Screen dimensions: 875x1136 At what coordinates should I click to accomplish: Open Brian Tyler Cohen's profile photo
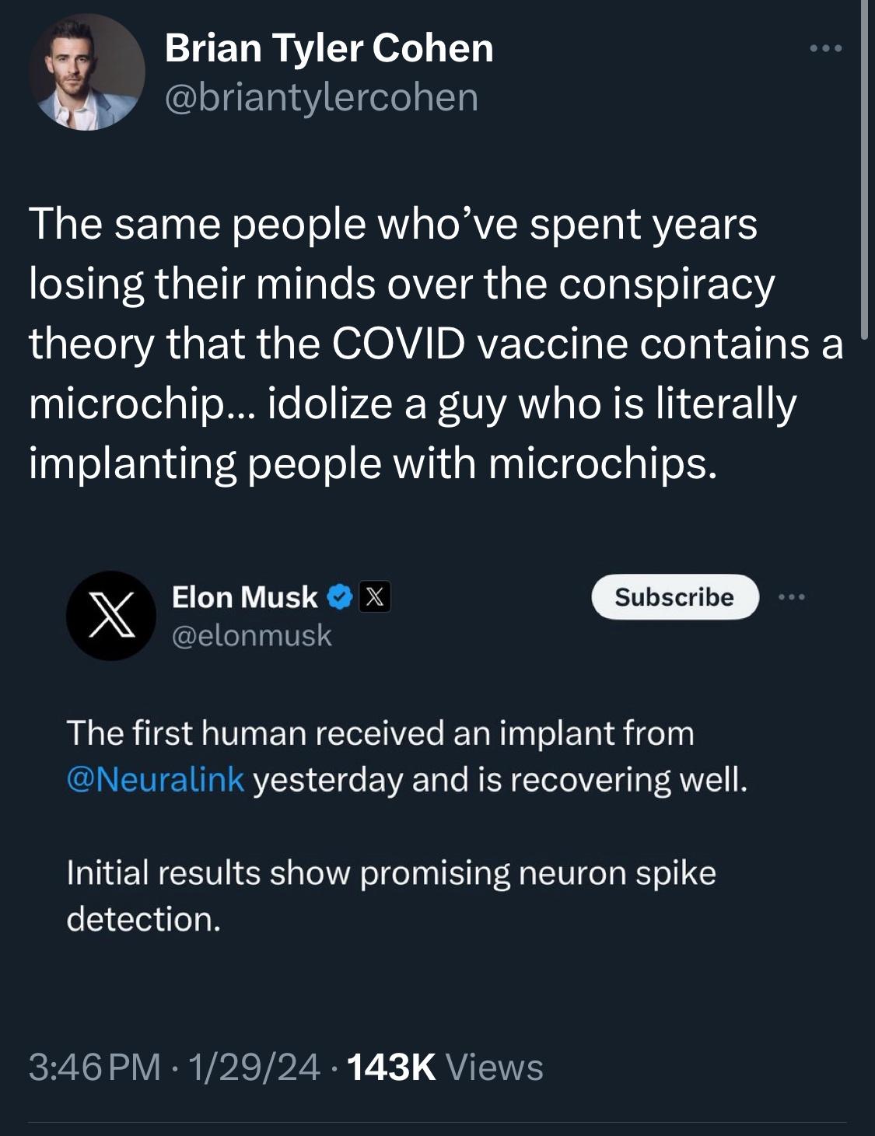coord(86,72)
